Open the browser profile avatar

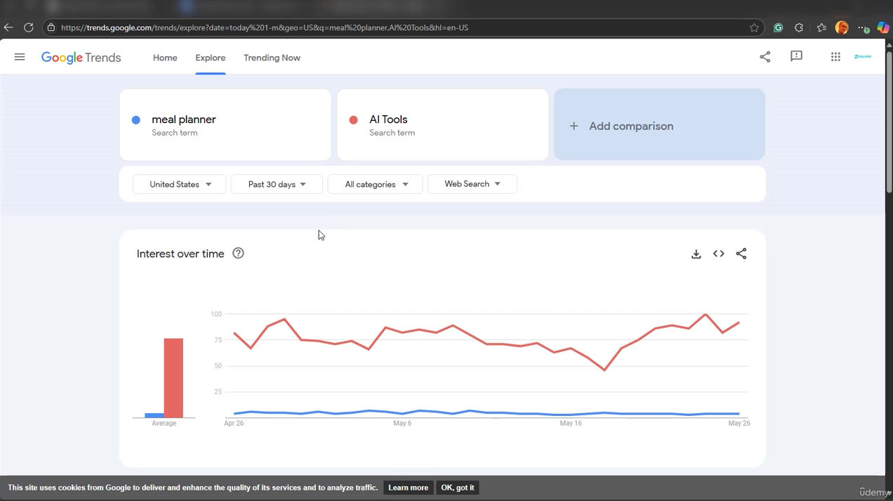point(842,27)
